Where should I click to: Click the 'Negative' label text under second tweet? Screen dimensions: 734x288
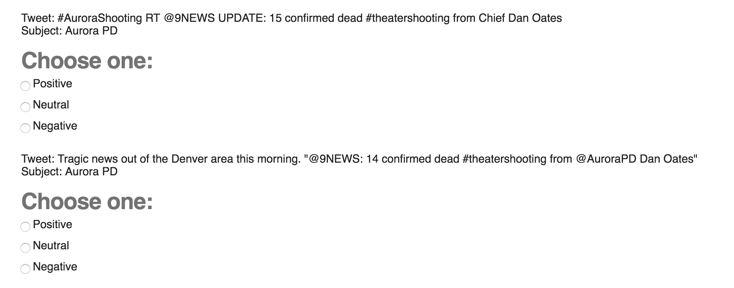click(55, 267)
